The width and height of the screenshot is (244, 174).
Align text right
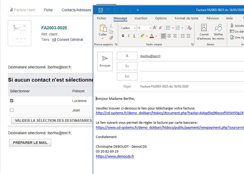click(175, 36)
